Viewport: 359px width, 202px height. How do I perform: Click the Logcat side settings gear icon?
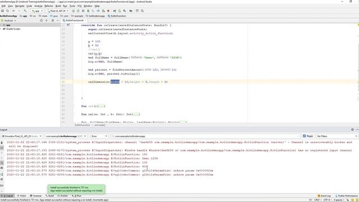(x=2, y=180)
